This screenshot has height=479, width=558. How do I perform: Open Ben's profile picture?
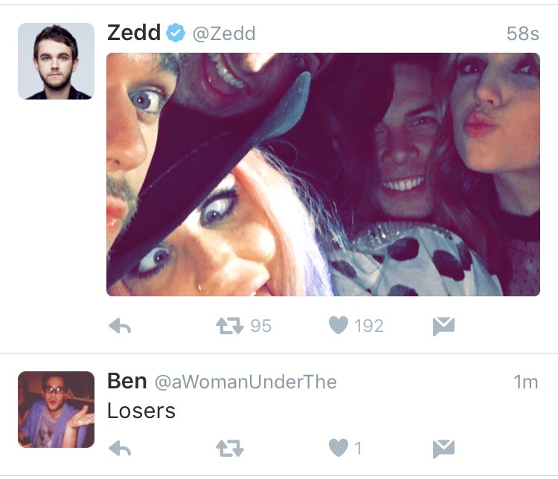point(57,409)
